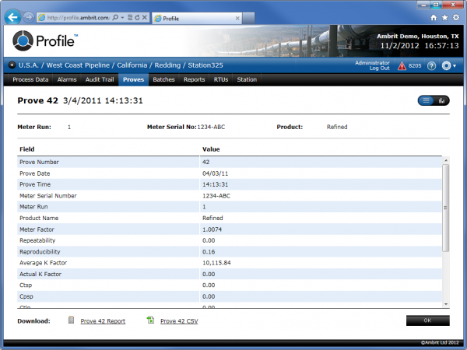Open the browser home page icon

[434, 18]
